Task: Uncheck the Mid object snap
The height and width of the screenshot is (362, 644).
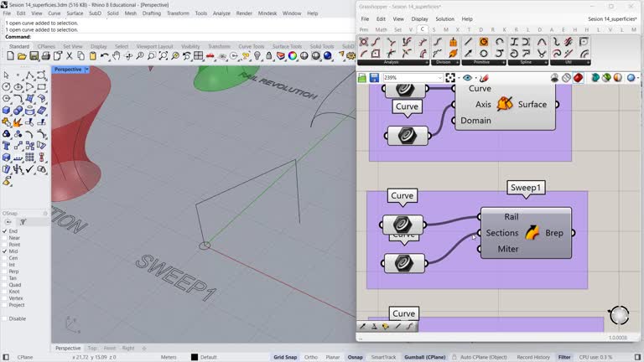Action: coord(5,251)
